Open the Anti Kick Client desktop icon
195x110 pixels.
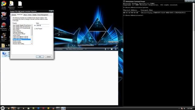(x=4, y=37)
